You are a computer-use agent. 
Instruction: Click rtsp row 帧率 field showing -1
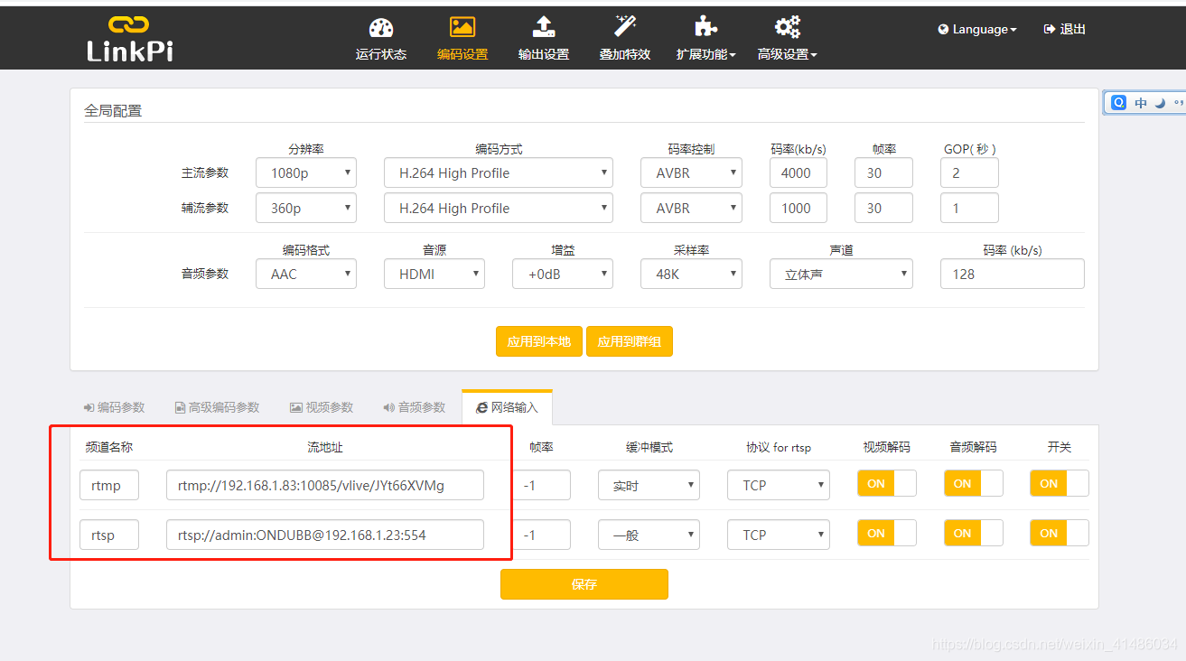[x=542, y=535]
